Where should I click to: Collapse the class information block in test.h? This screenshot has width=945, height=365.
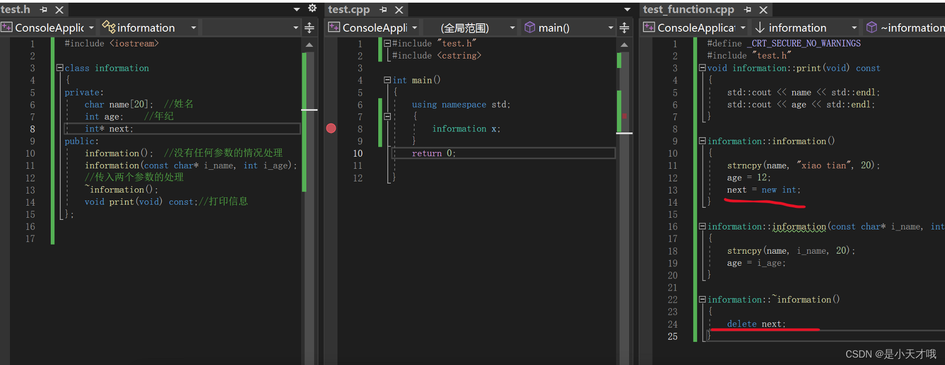(x=60, y=68)
